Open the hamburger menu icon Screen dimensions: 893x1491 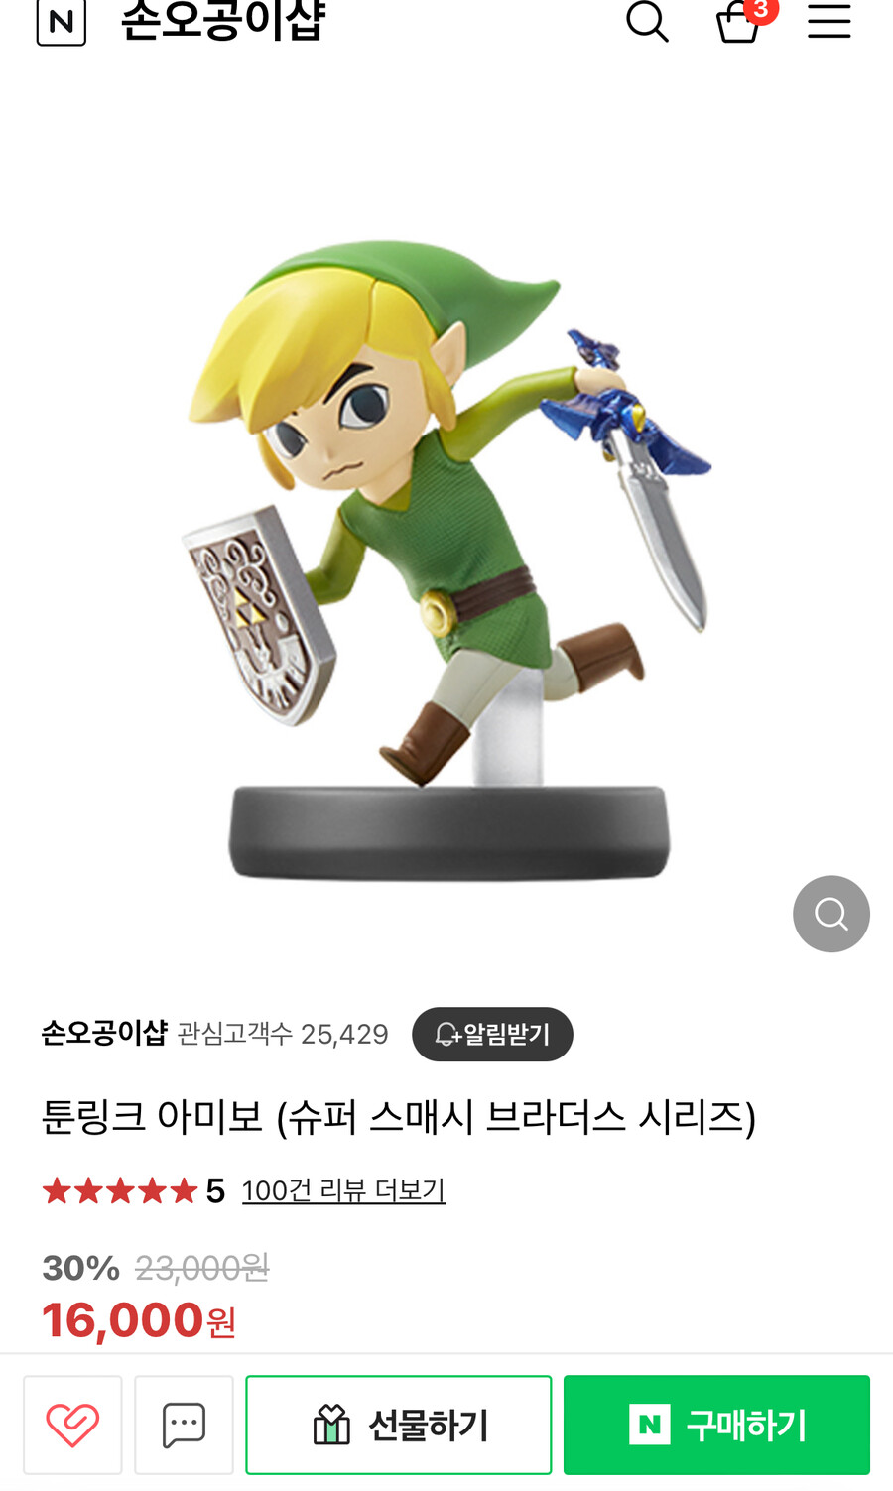click(829, 21)
